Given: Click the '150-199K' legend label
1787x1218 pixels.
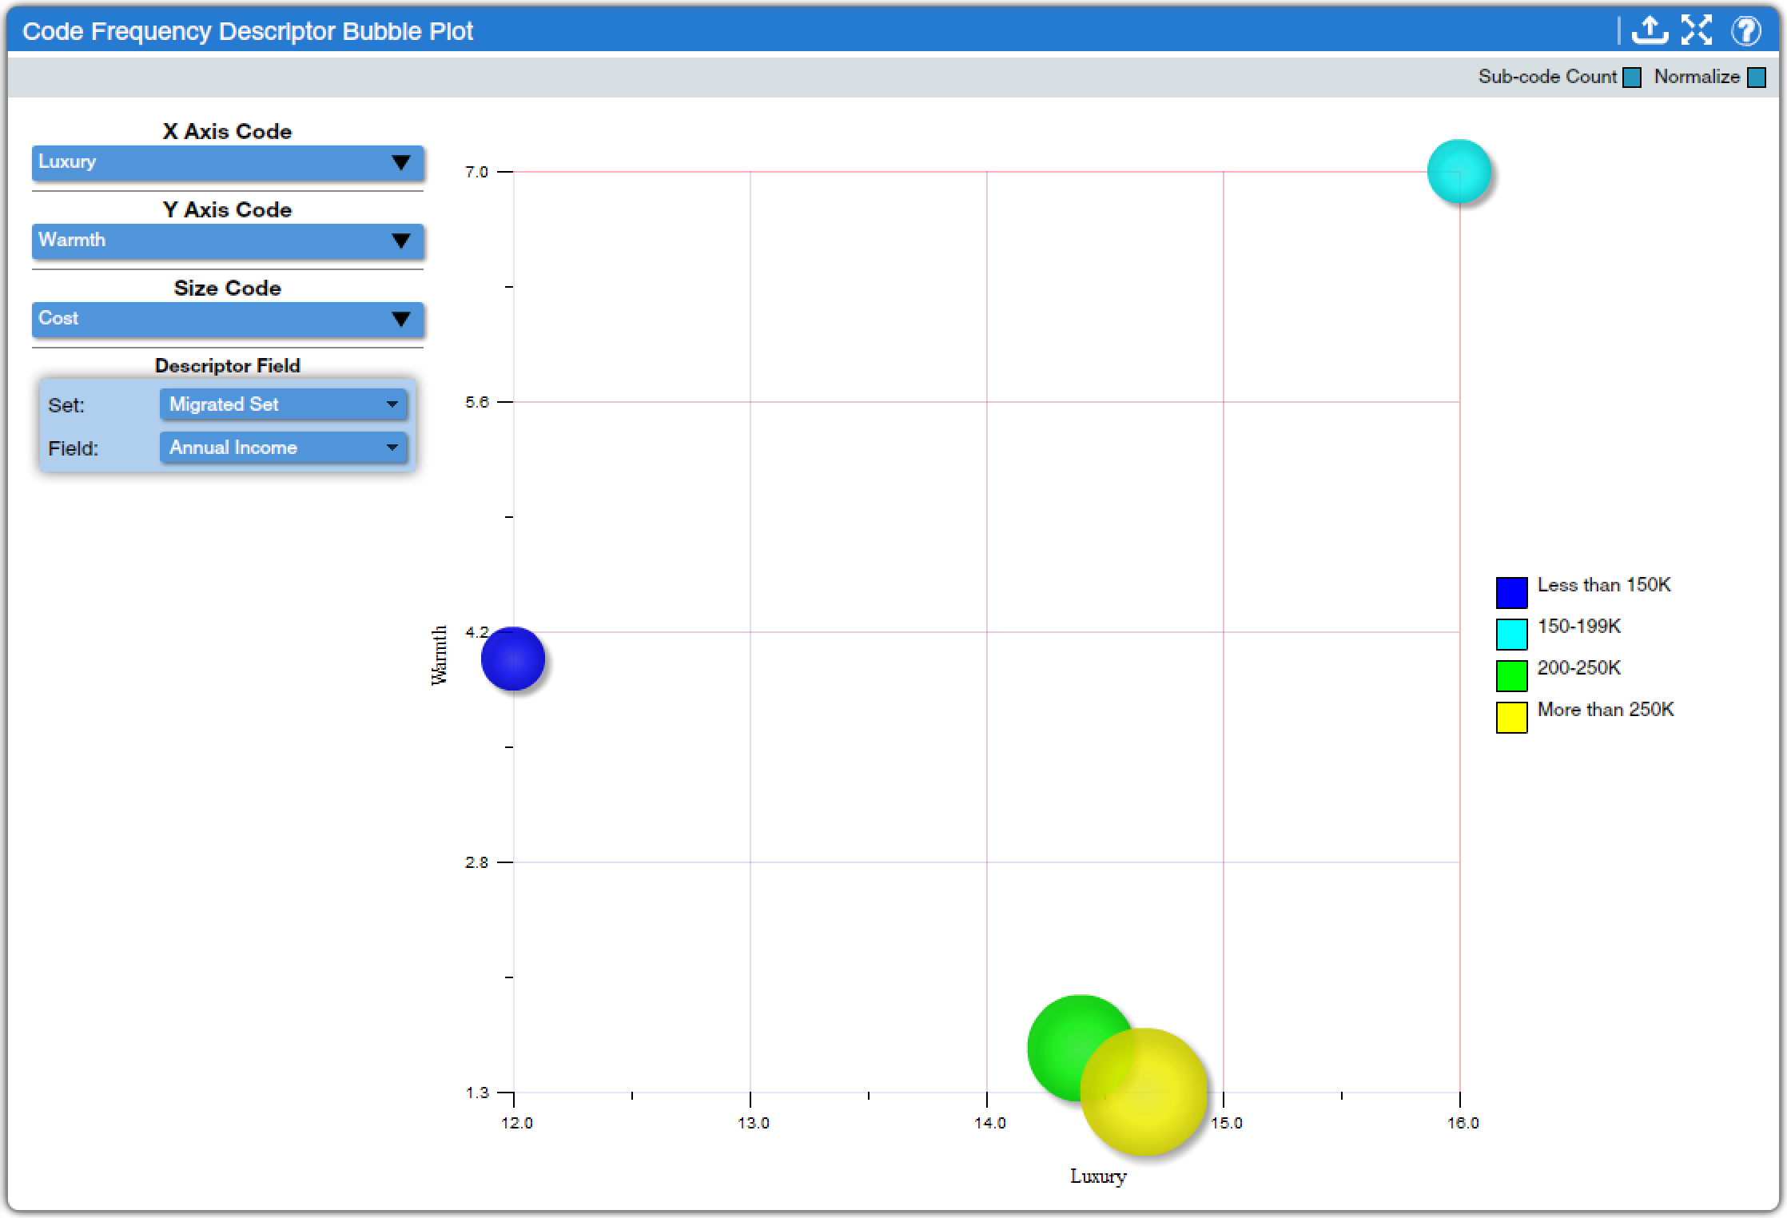Looking at the screenshot, I should (1578, 627).
